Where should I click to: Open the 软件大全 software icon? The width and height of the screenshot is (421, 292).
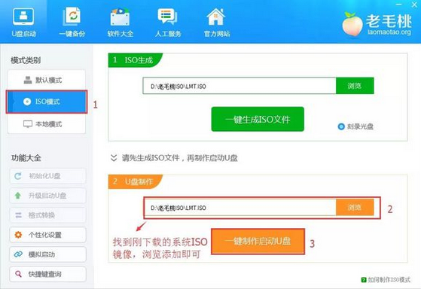click(x=120, y=17)
